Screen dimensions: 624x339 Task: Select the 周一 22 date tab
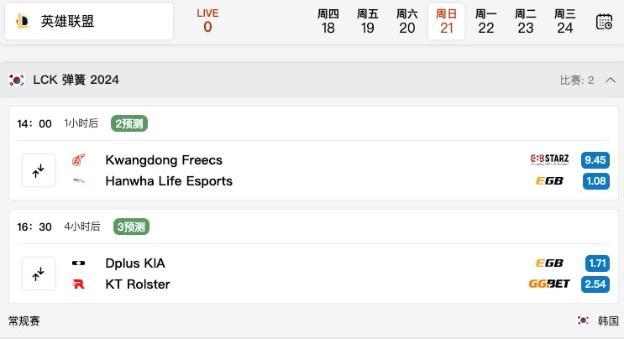pyautogui.click(x=486, y=22)
